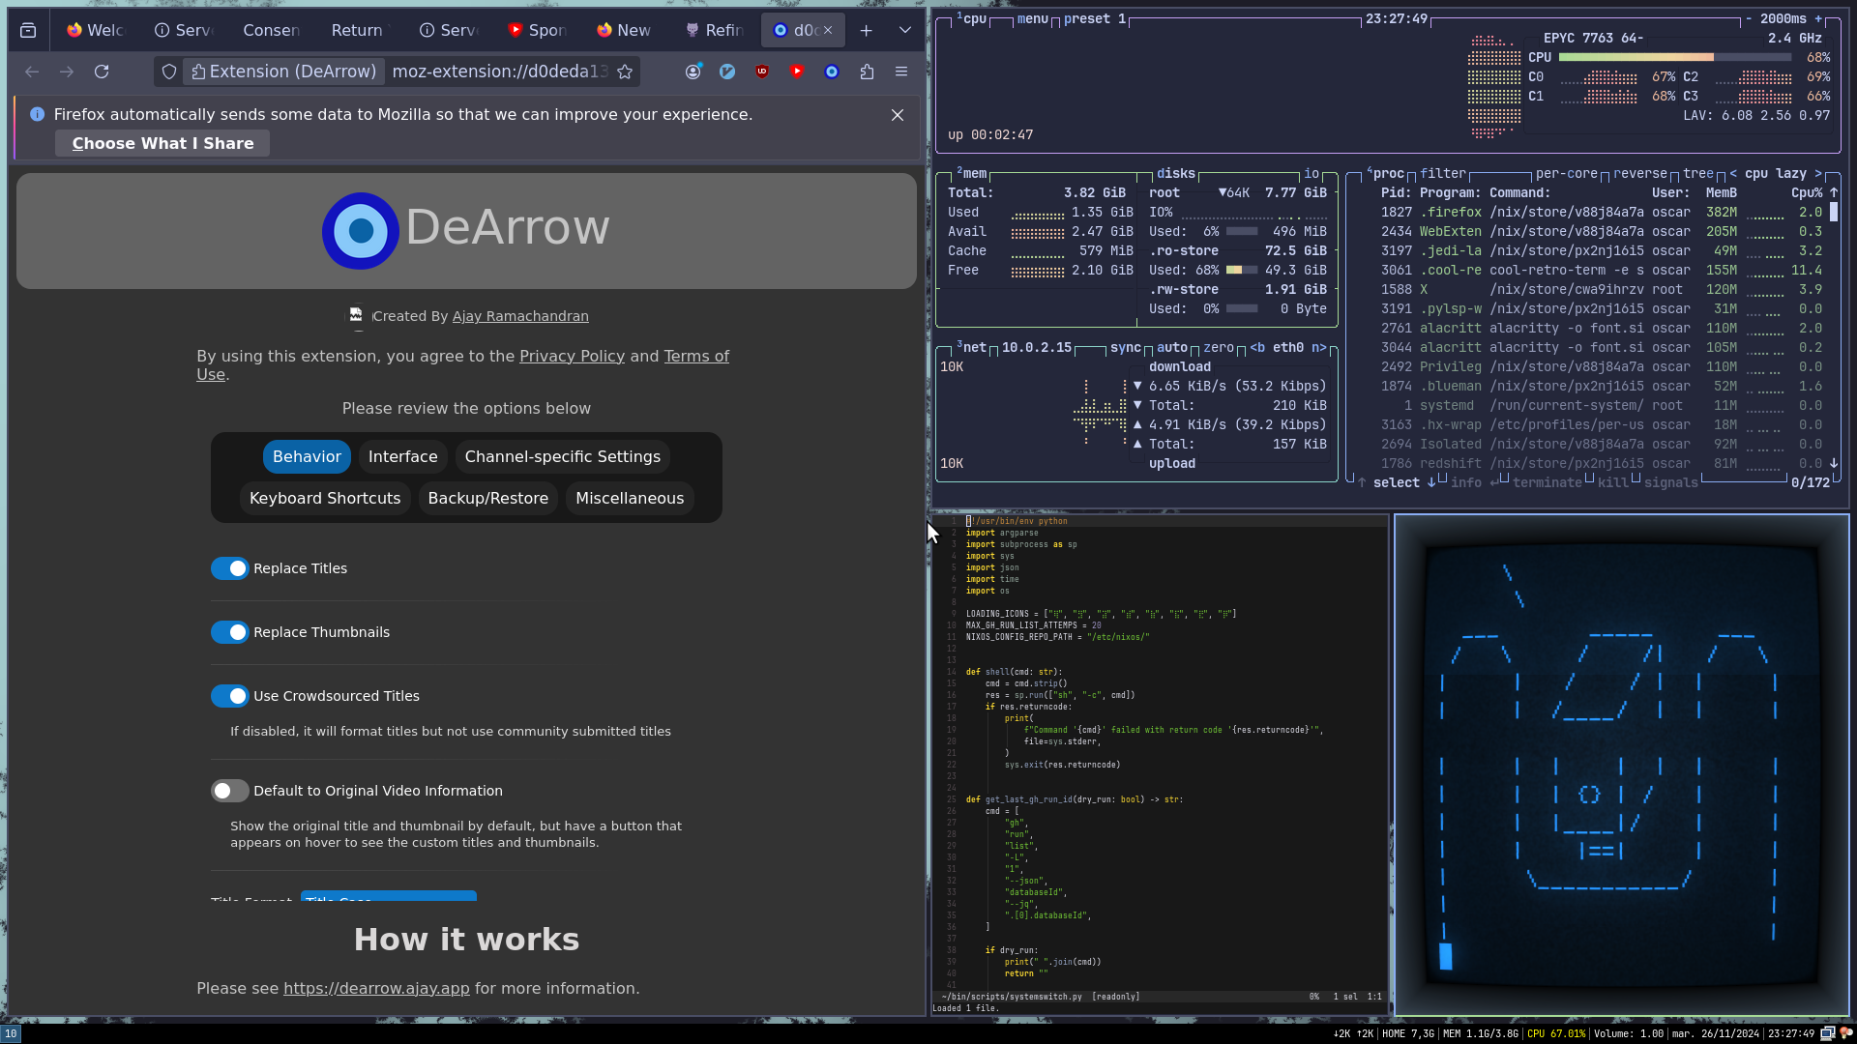Viewport: 1857px width, 1044px height.
Task: Expand the list all tabs chevron
Action: 905,30
